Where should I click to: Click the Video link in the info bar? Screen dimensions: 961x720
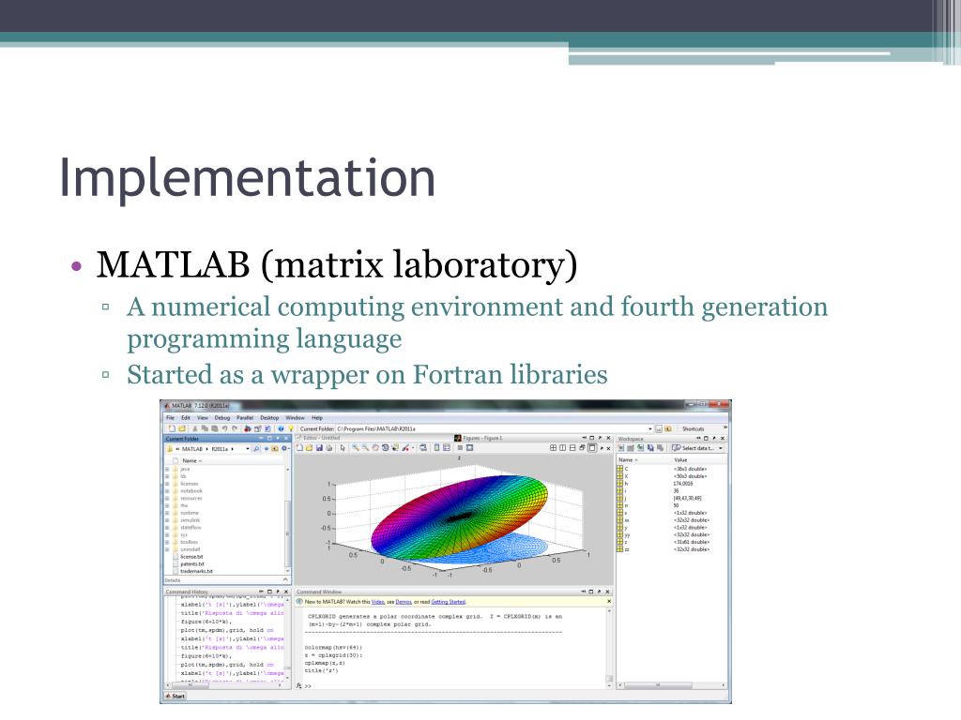(377, 602)
